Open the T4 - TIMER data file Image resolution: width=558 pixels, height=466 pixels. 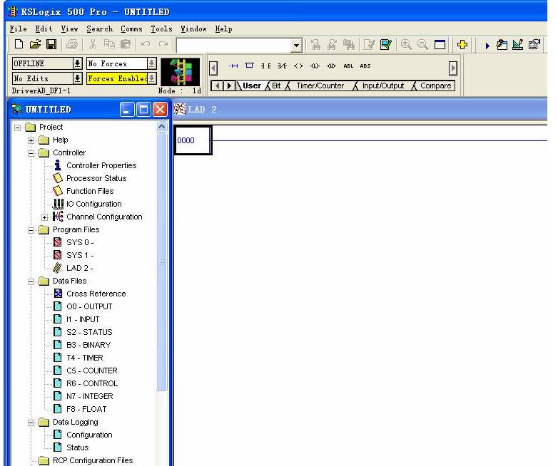85,358
